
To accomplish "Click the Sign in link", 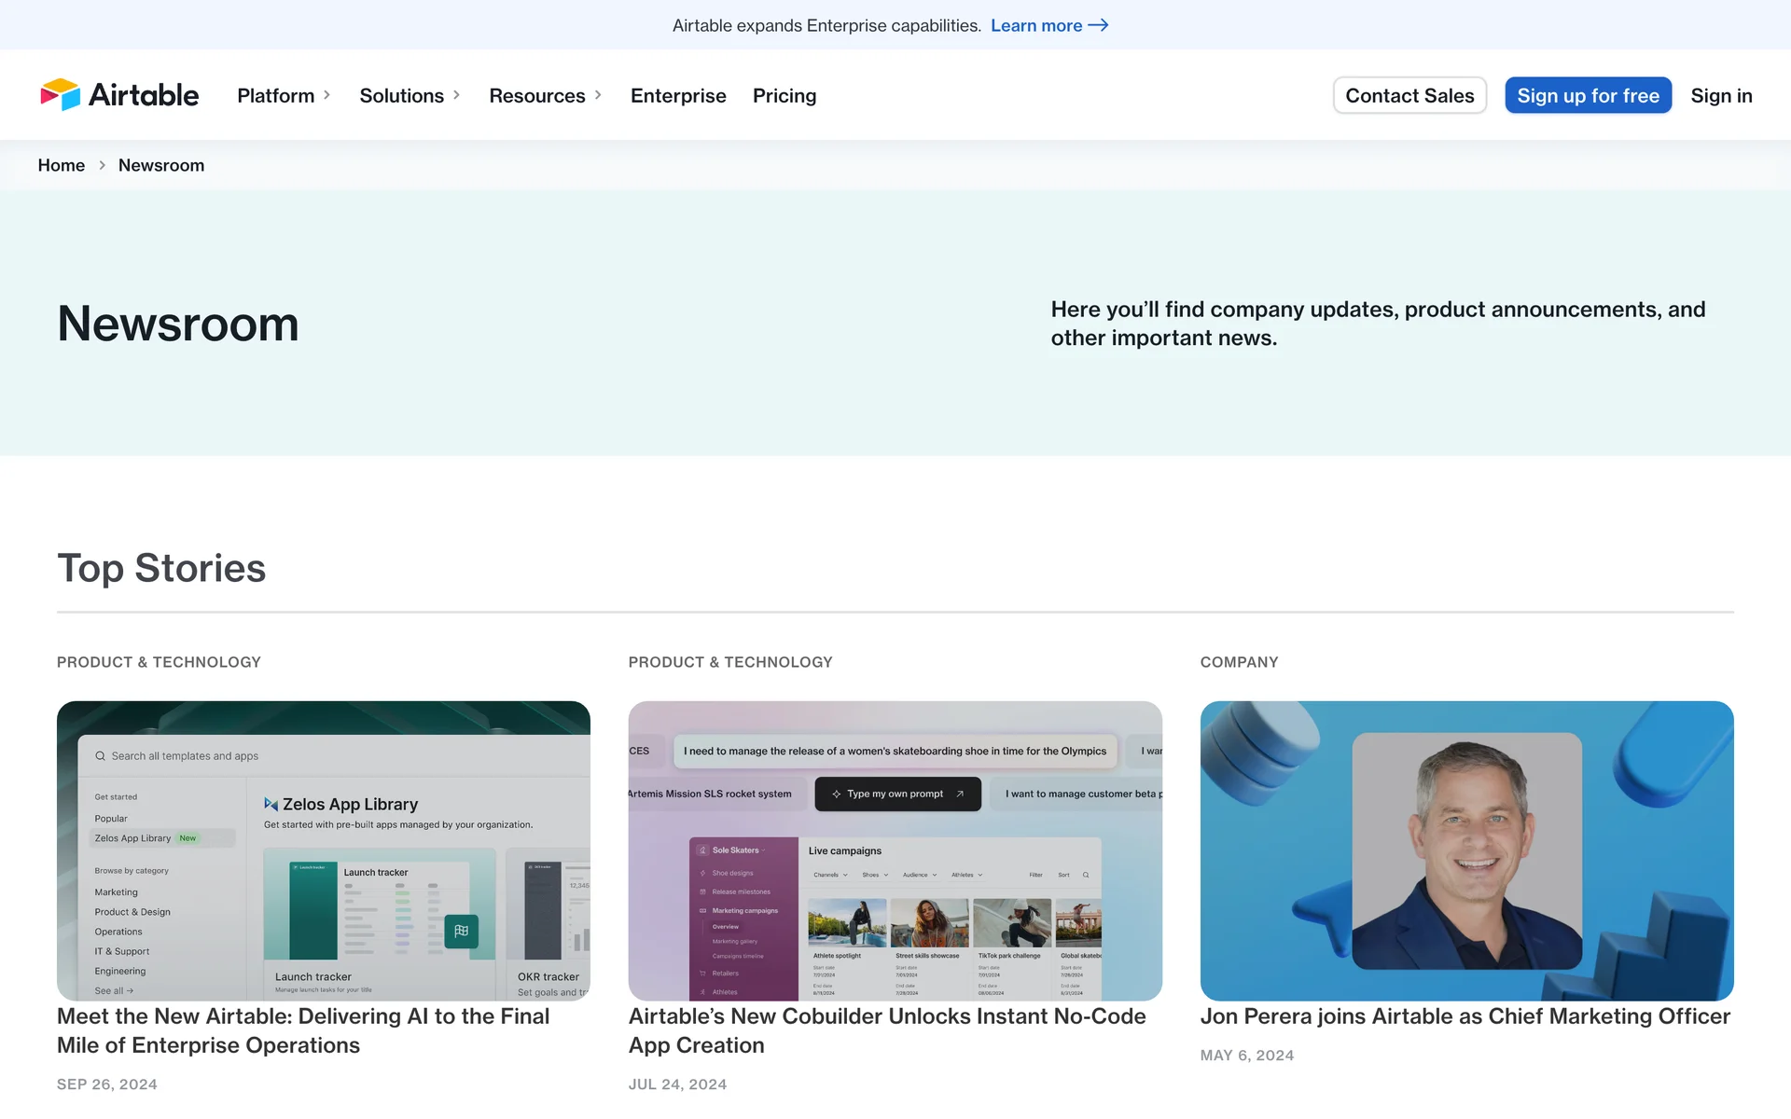I will click(x=1721, y=95).
